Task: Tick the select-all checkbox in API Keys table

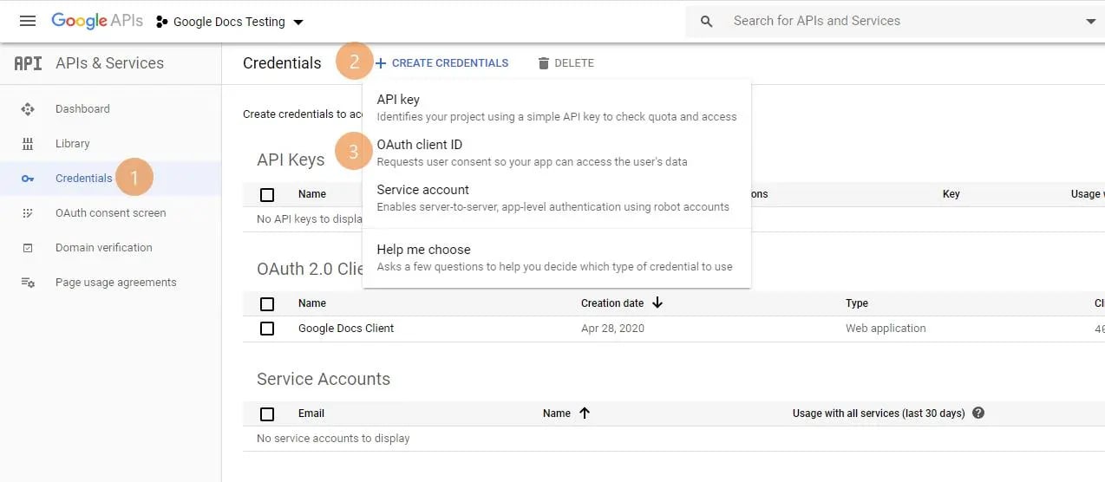Action: (267, 194)
